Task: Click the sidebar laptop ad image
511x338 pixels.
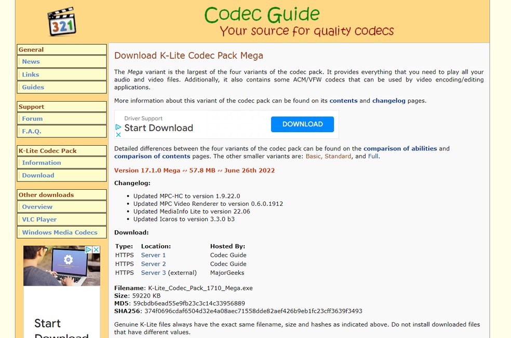Action: pyautogui.click(x=62, y=266)
